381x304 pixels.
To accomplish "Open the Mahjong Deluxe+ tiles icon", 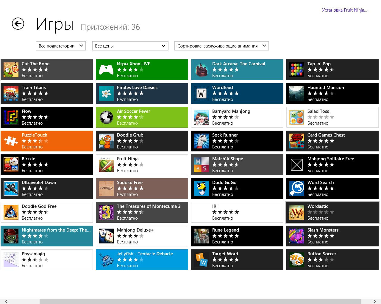I will [x=106, y=236].
